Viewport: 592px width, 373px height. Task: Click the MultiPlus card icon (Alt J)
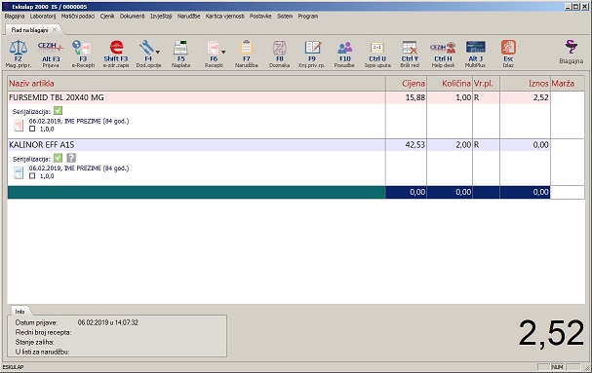[475, 48]
